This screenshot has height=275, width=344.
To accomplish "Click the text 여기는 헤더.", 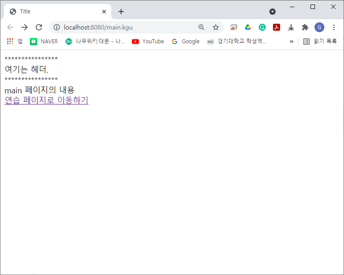I will click(26, 69).
